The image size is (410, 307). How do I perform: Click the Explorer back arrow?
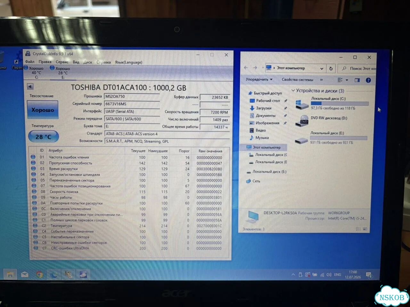point(246,68)
